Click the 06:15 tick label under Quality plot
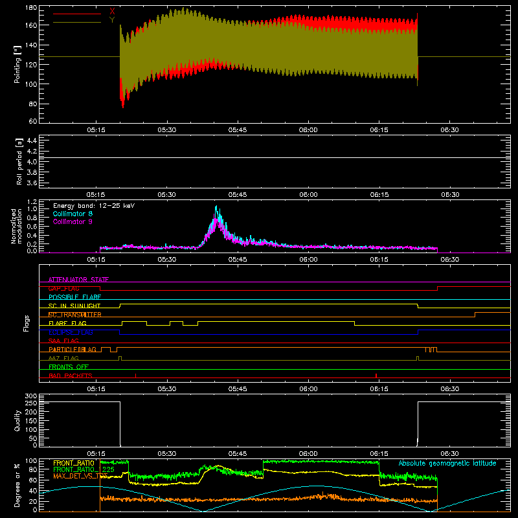This screenshot has height=518, width=518. [379, 454]
